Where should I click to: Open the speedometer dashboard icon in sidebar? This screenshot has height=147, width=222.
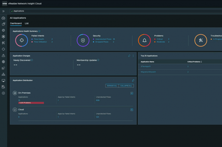[3, 18]
